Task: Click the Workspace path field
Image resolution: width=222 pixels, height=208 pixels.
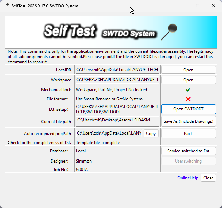Action: (117, 80)
